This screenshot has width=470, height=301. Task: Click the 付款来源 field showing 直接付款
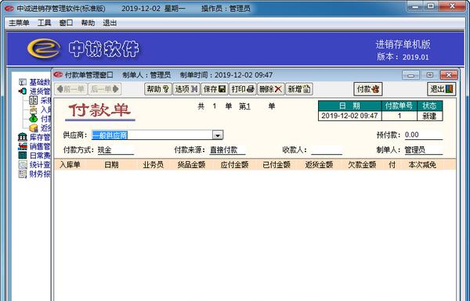227,150
